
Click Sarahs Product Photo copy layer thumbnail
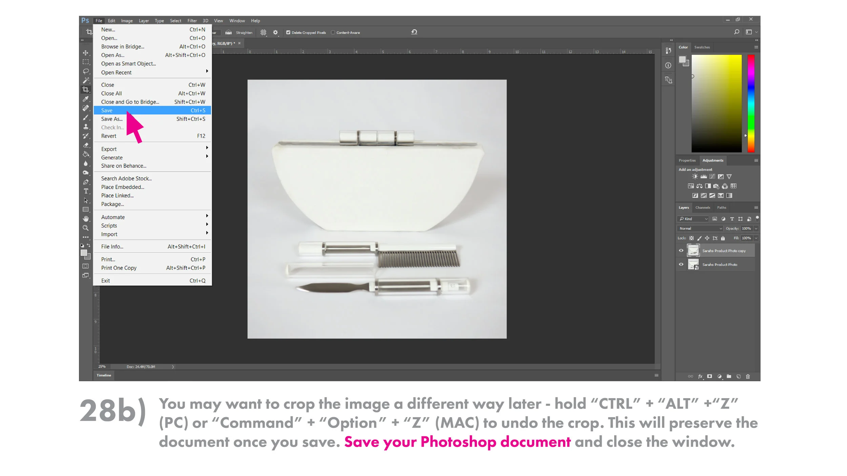click(x=693, y=251)
